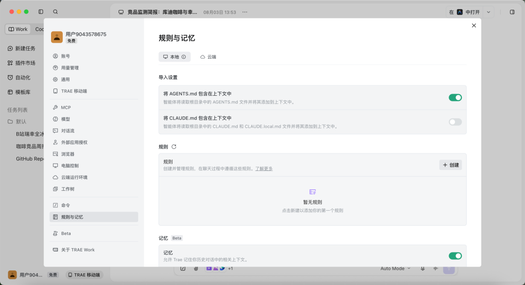Click the 外部应用授权 person icon
525x285 pixels.
(x=55, y=143)
